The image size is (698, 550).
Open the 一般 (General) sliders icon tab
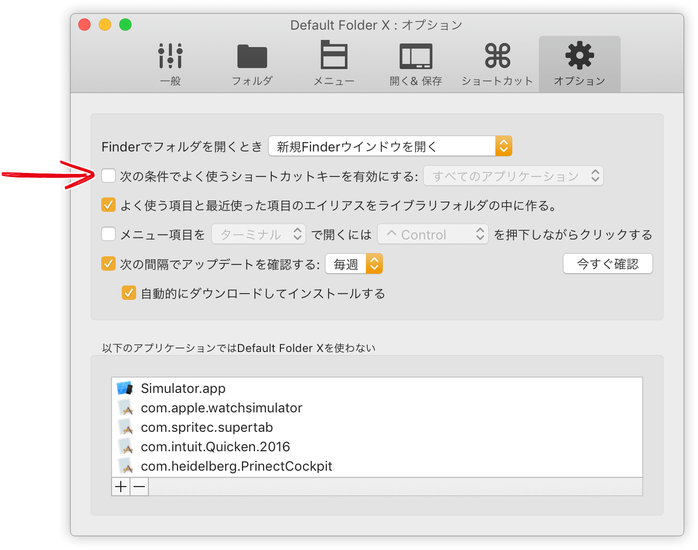coord(170,64)
